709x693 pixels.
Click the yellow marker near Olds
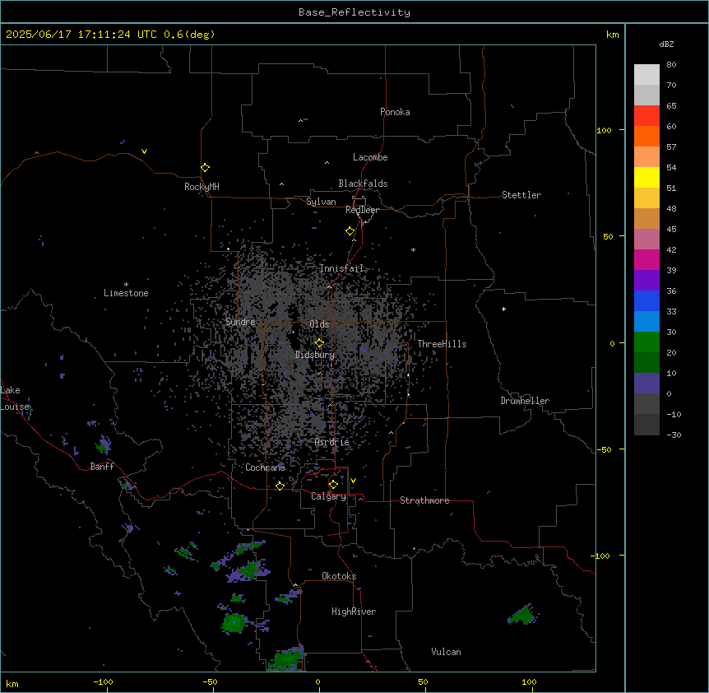pyautogui.click(x=319, y=342)
